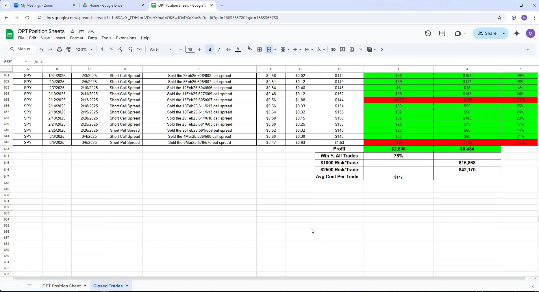The image size is (539, 292).
Task: Open horizontal align dropdown
Action: click(285, 49)
